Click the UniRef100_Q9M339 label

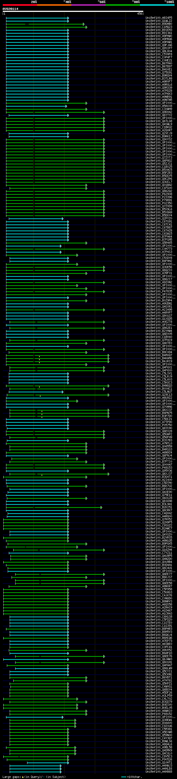159,88
